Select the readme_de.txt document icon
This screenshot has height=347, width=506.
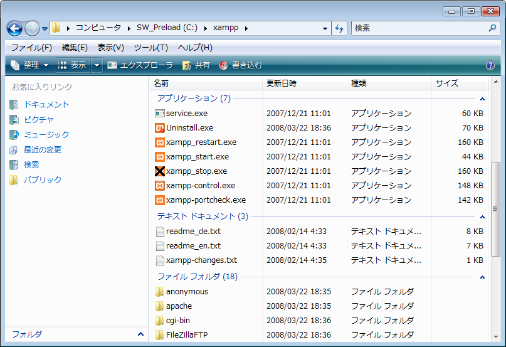tap(160, 232)
